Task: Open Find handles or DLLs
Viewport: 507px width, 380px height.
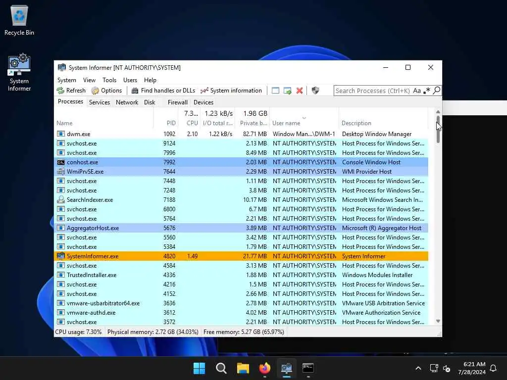Action: tap(163, 91)
